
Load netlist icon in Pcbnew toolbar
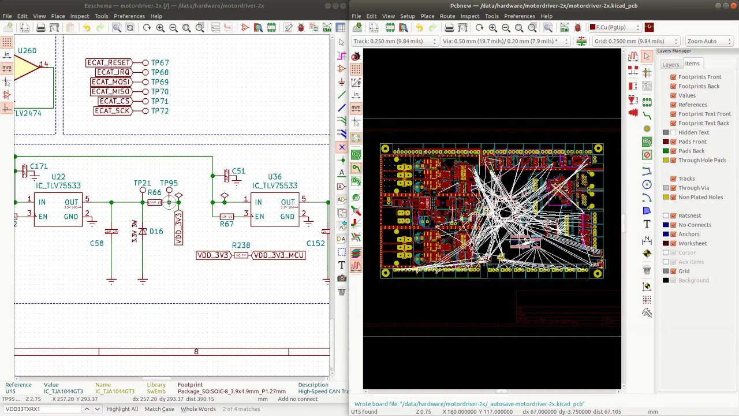pyautogui.click(x=565, y=28)
